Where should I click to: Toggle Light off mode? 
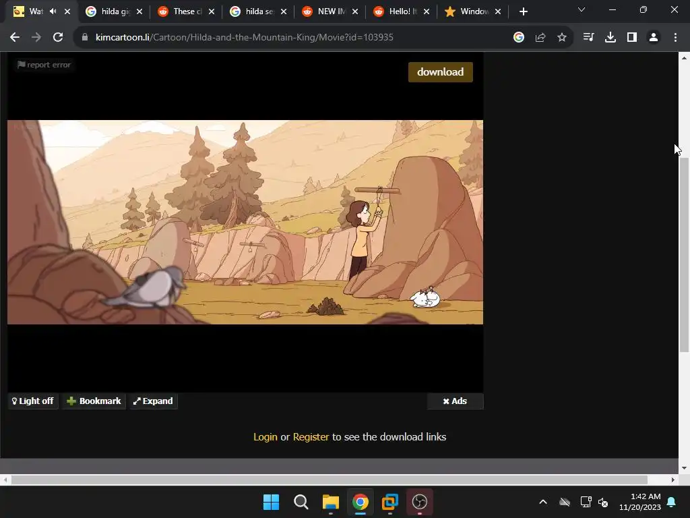pyautogui.click(x=33, y=401)
